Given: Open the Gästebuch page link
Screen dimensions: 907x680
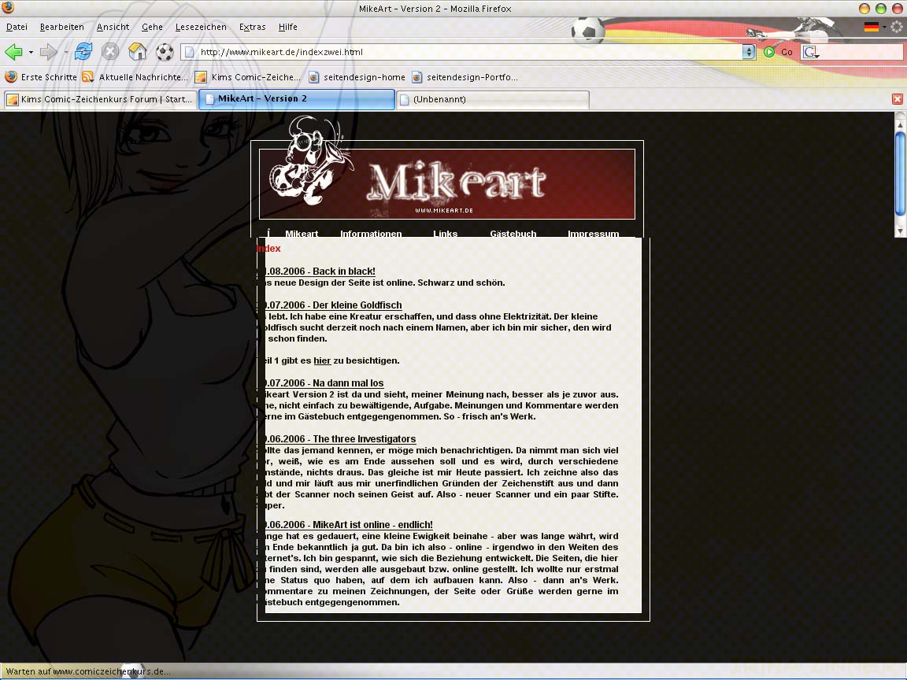Looking at the screenshot, I should pos(513,234).
